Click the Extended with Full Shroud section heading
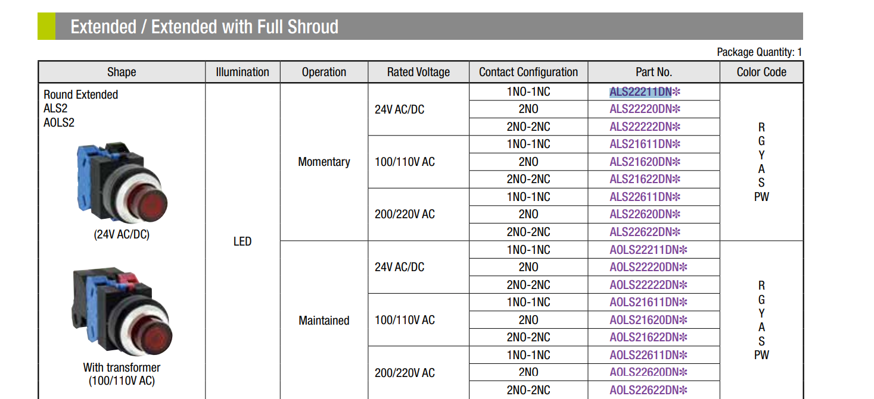Screen dimensions: 874x399 point(204,27)
